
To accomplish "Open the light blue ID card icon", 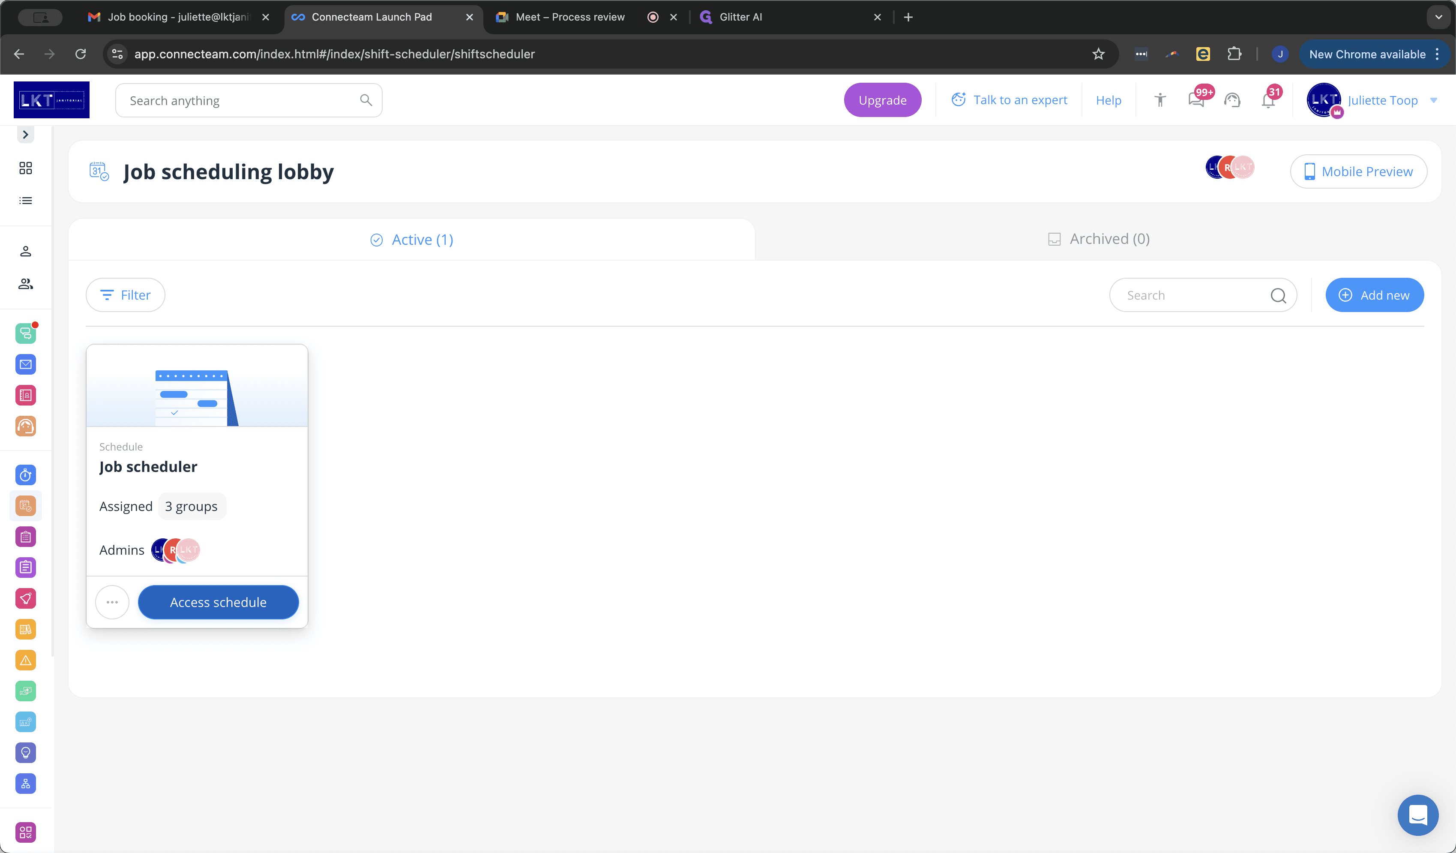I will pyautogui.click(x=25, y=722).
